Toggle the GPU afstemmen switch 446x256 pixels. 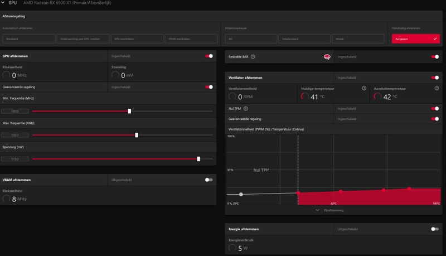[x=209, y=56]
